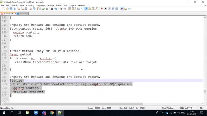
Task: Click 'ANSI as UTF-8' encoding in status bar
Action: click(x=186, y=108)
